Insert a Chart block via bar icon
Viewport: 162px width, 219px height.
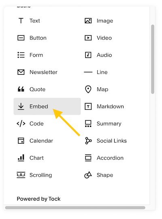(21, 158)
